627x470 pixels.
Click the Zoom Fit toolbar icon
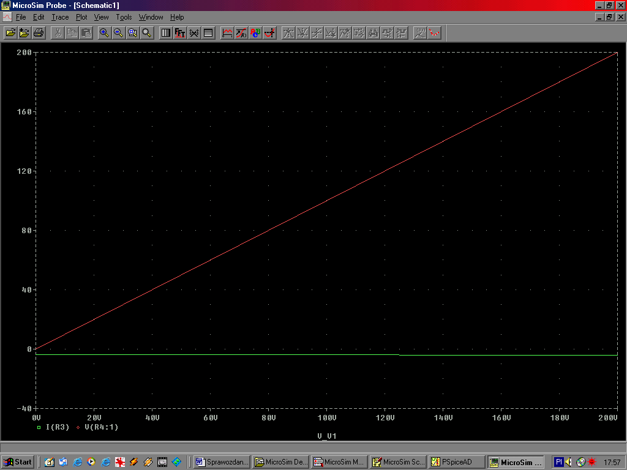(147, 32)
